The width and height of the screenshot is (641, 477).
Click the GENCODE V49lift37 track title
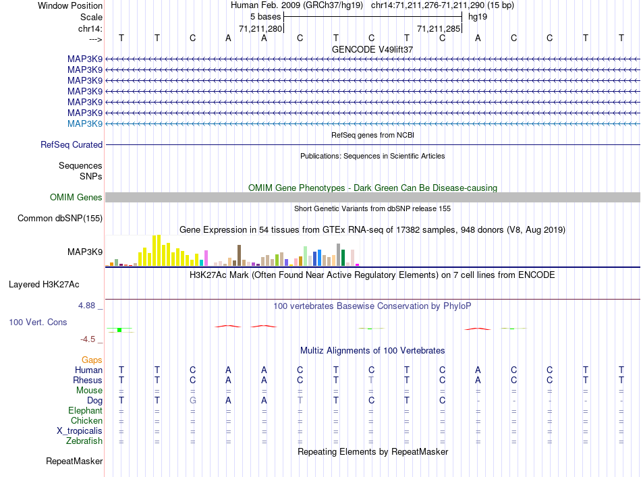tap(372, 49)
